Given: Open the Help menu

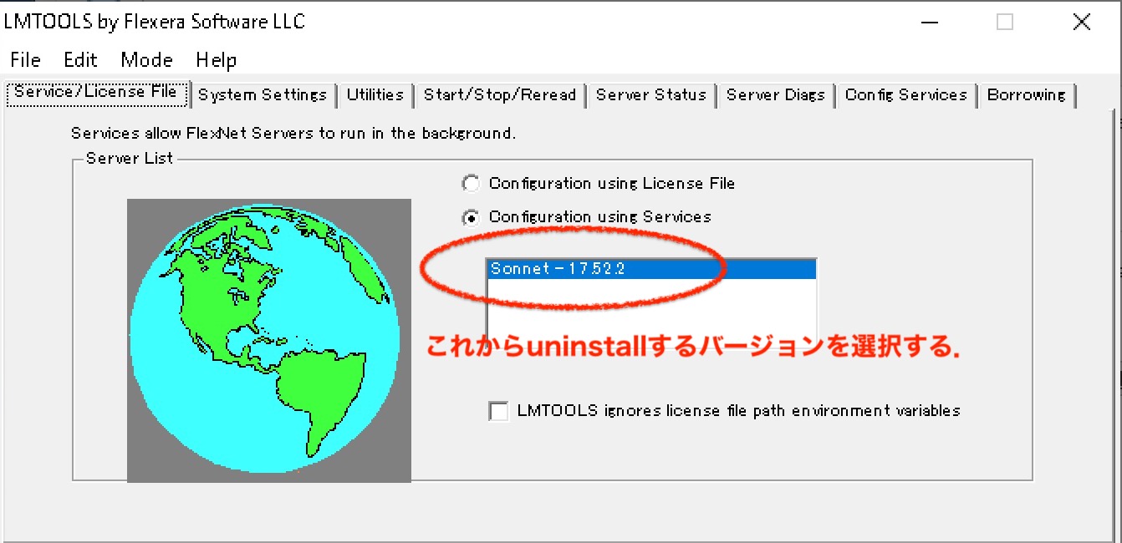Looking at the screenshot, I should (x=216, y=60).
